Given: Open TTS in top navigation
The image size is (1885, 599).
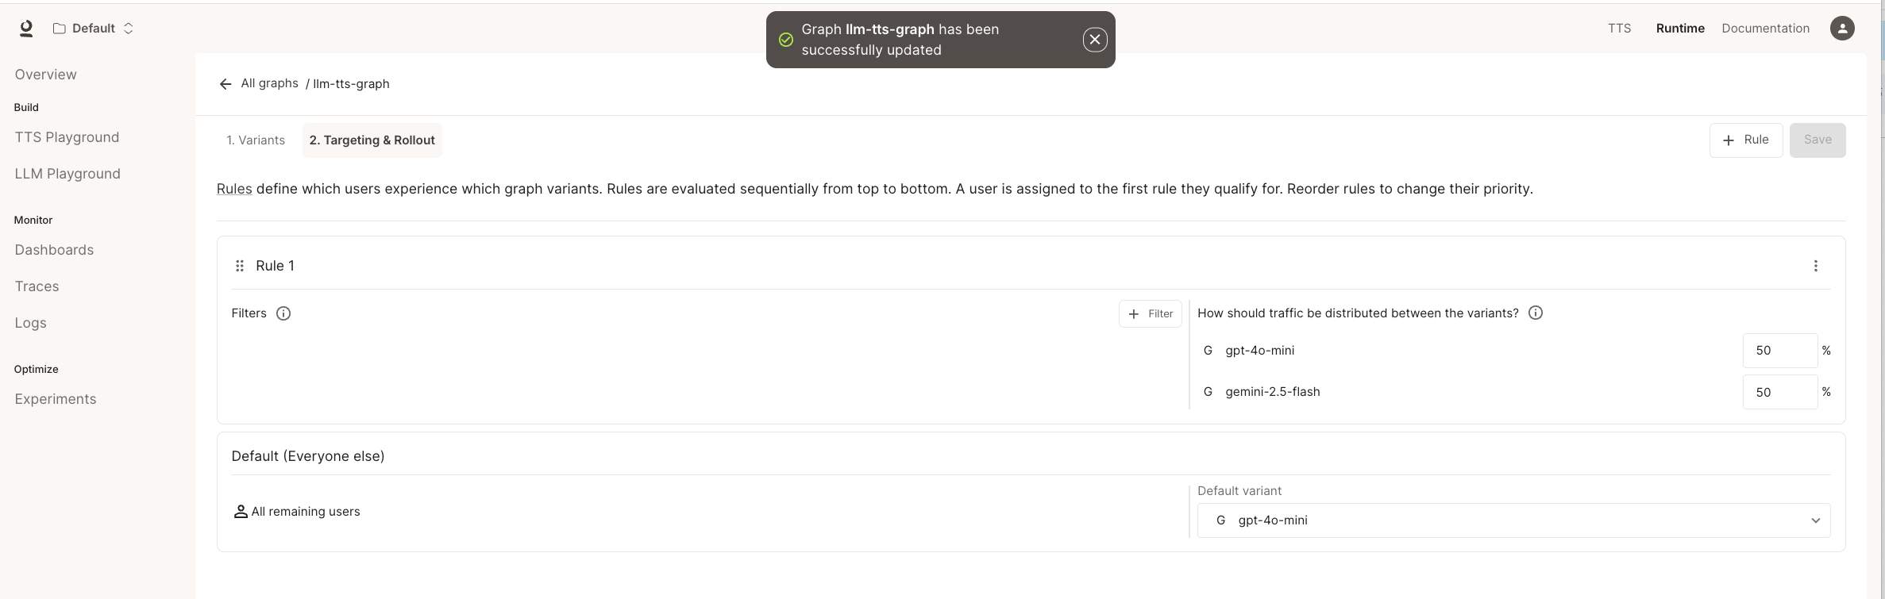Looking at the screenshot, I should click(1619, 29).
